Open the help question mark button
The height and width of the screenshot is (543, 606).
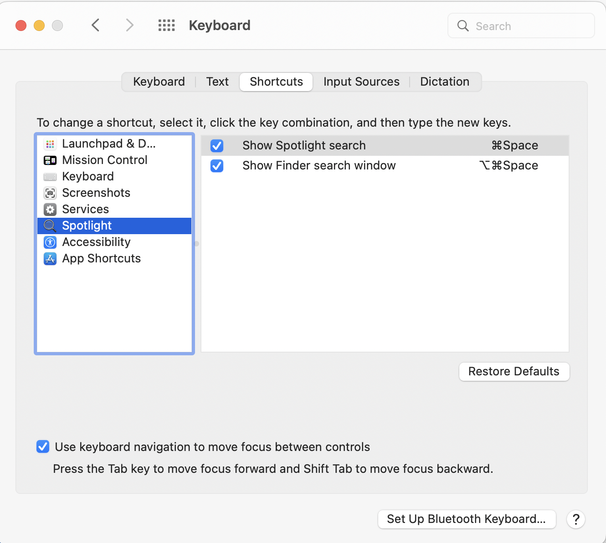point(576,519)
